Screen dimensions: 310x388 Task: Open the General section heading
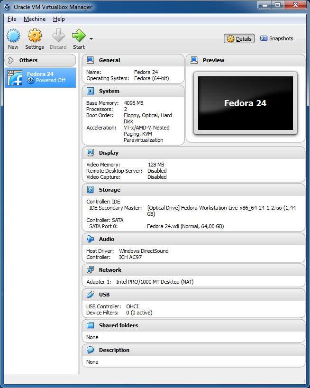click(x=109, y=60)
